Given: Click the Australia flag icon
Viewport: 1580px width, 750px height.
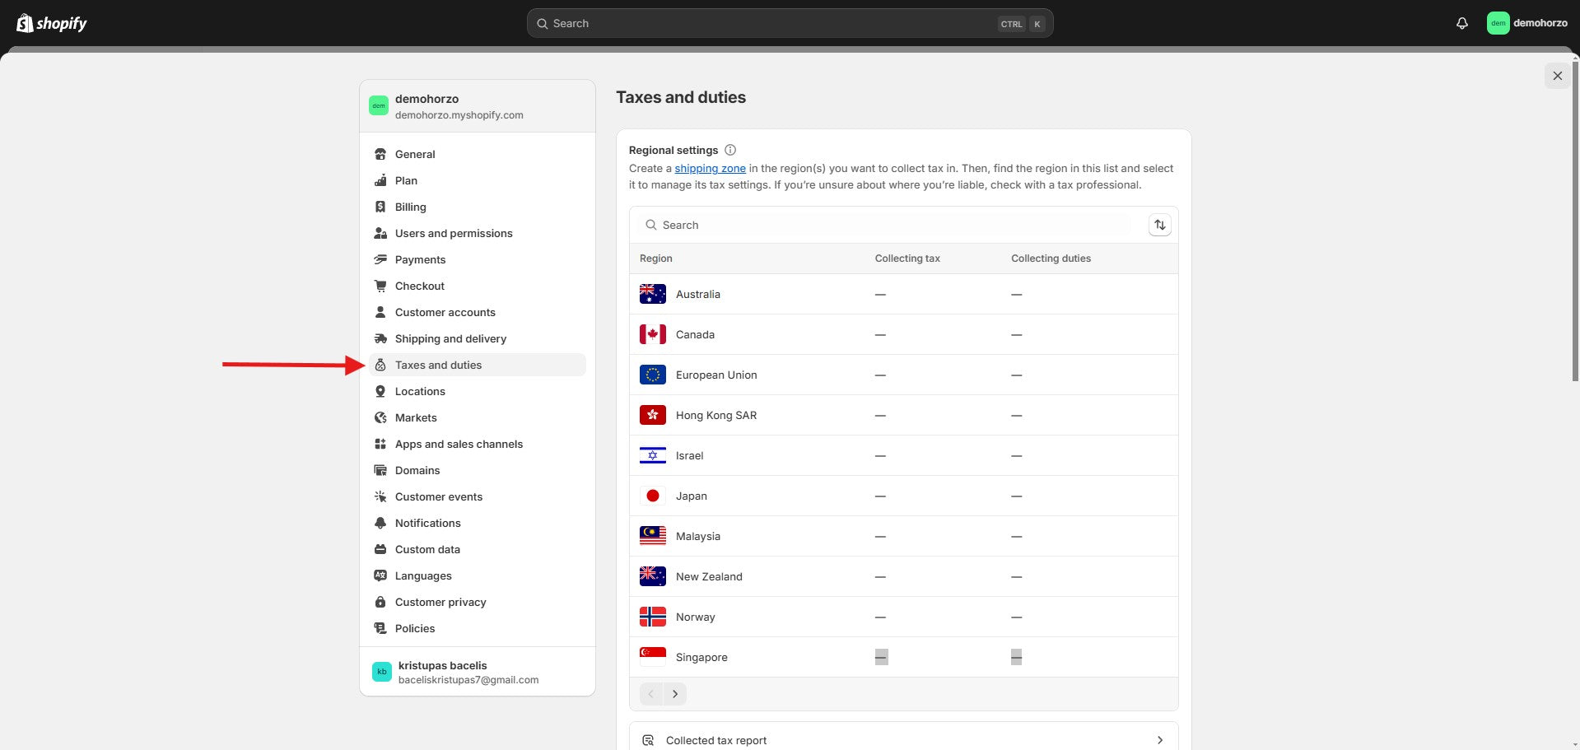Looking at the screenshot, I should coord(652,294).
